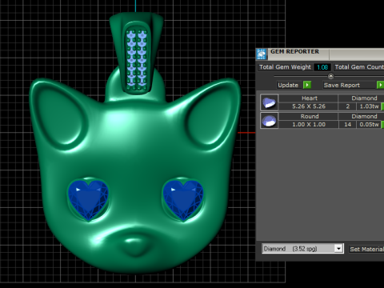Viewport: 384px width, 288px height.
Task: Click the gem count 14 cell
Action: (347, 125)
